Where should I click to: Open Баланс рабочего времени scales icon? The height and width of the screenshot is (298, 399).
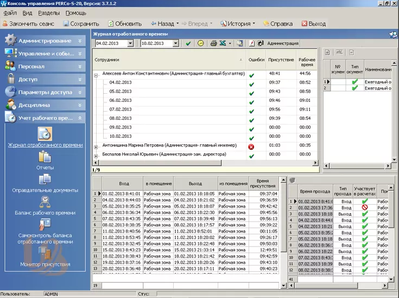tap(45, 202)
